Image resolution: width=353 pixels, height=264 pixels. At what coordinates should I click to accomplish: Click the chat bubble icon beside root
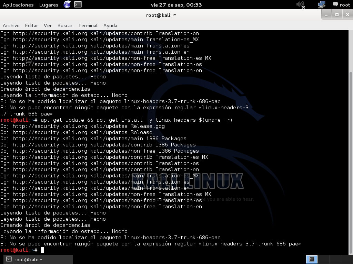point(335,4)
